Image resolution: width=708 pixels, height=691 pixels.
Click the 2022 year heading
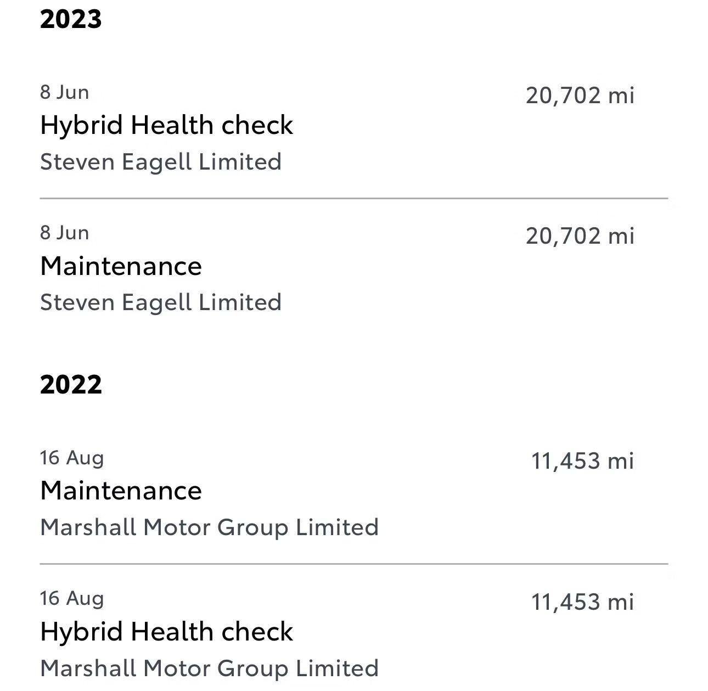71,384
